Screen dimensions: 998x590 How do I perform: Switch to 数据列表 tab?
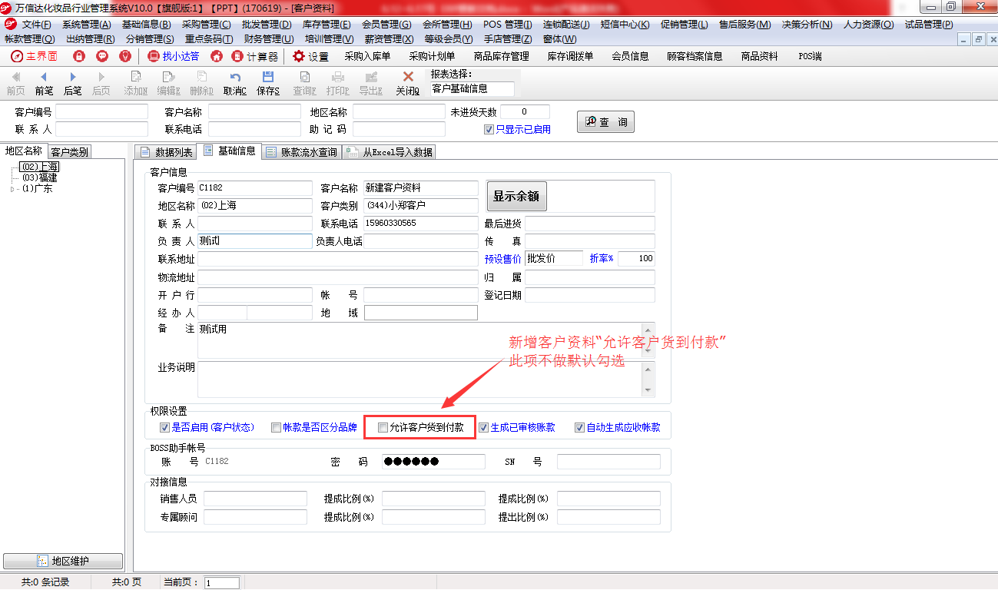[165, 152]
